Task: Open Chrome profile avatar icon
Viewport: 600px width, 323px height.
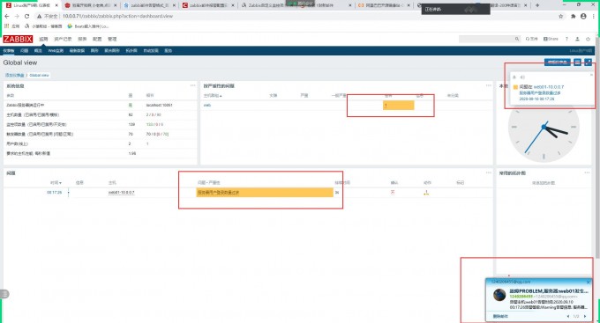Action: 583,16
